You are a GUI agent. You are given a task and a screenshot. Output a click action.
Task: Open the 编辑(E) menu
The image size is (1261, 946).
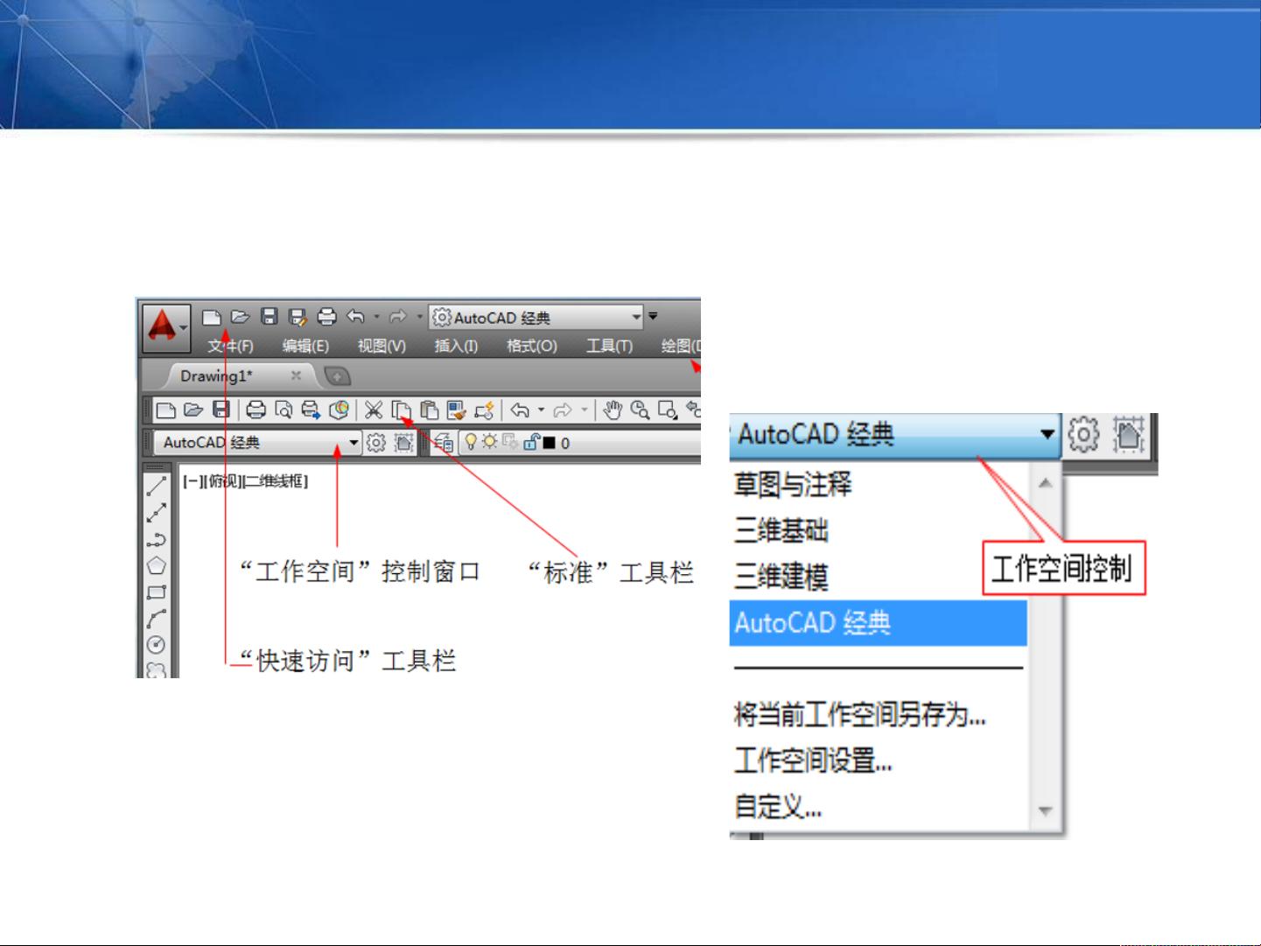click(x=305, y=346)
